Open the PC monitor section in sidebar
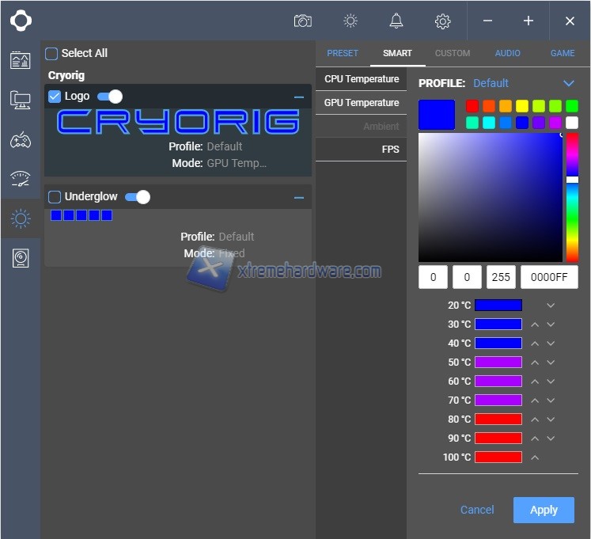The height and width of the screenshot is (539, 591). click(x=20, y=100)
